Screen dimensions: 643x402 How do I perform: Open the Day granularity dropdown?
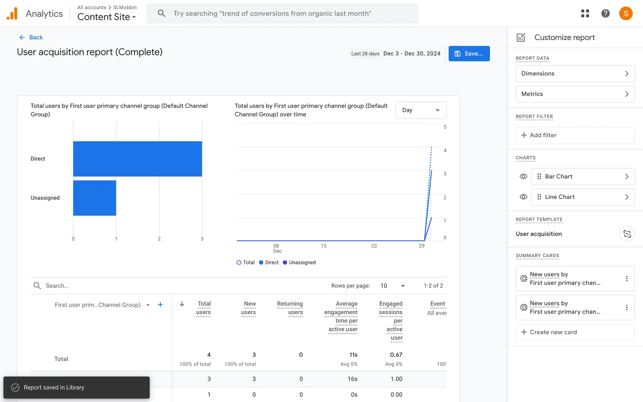[x=421, y=110]
